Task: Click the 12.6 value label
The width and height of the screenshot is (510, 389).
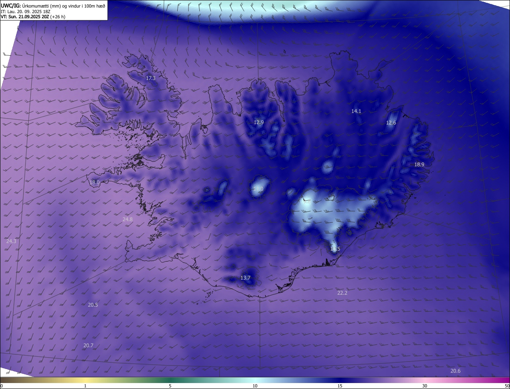Action: pyautogui.click(x=391, y=123)
